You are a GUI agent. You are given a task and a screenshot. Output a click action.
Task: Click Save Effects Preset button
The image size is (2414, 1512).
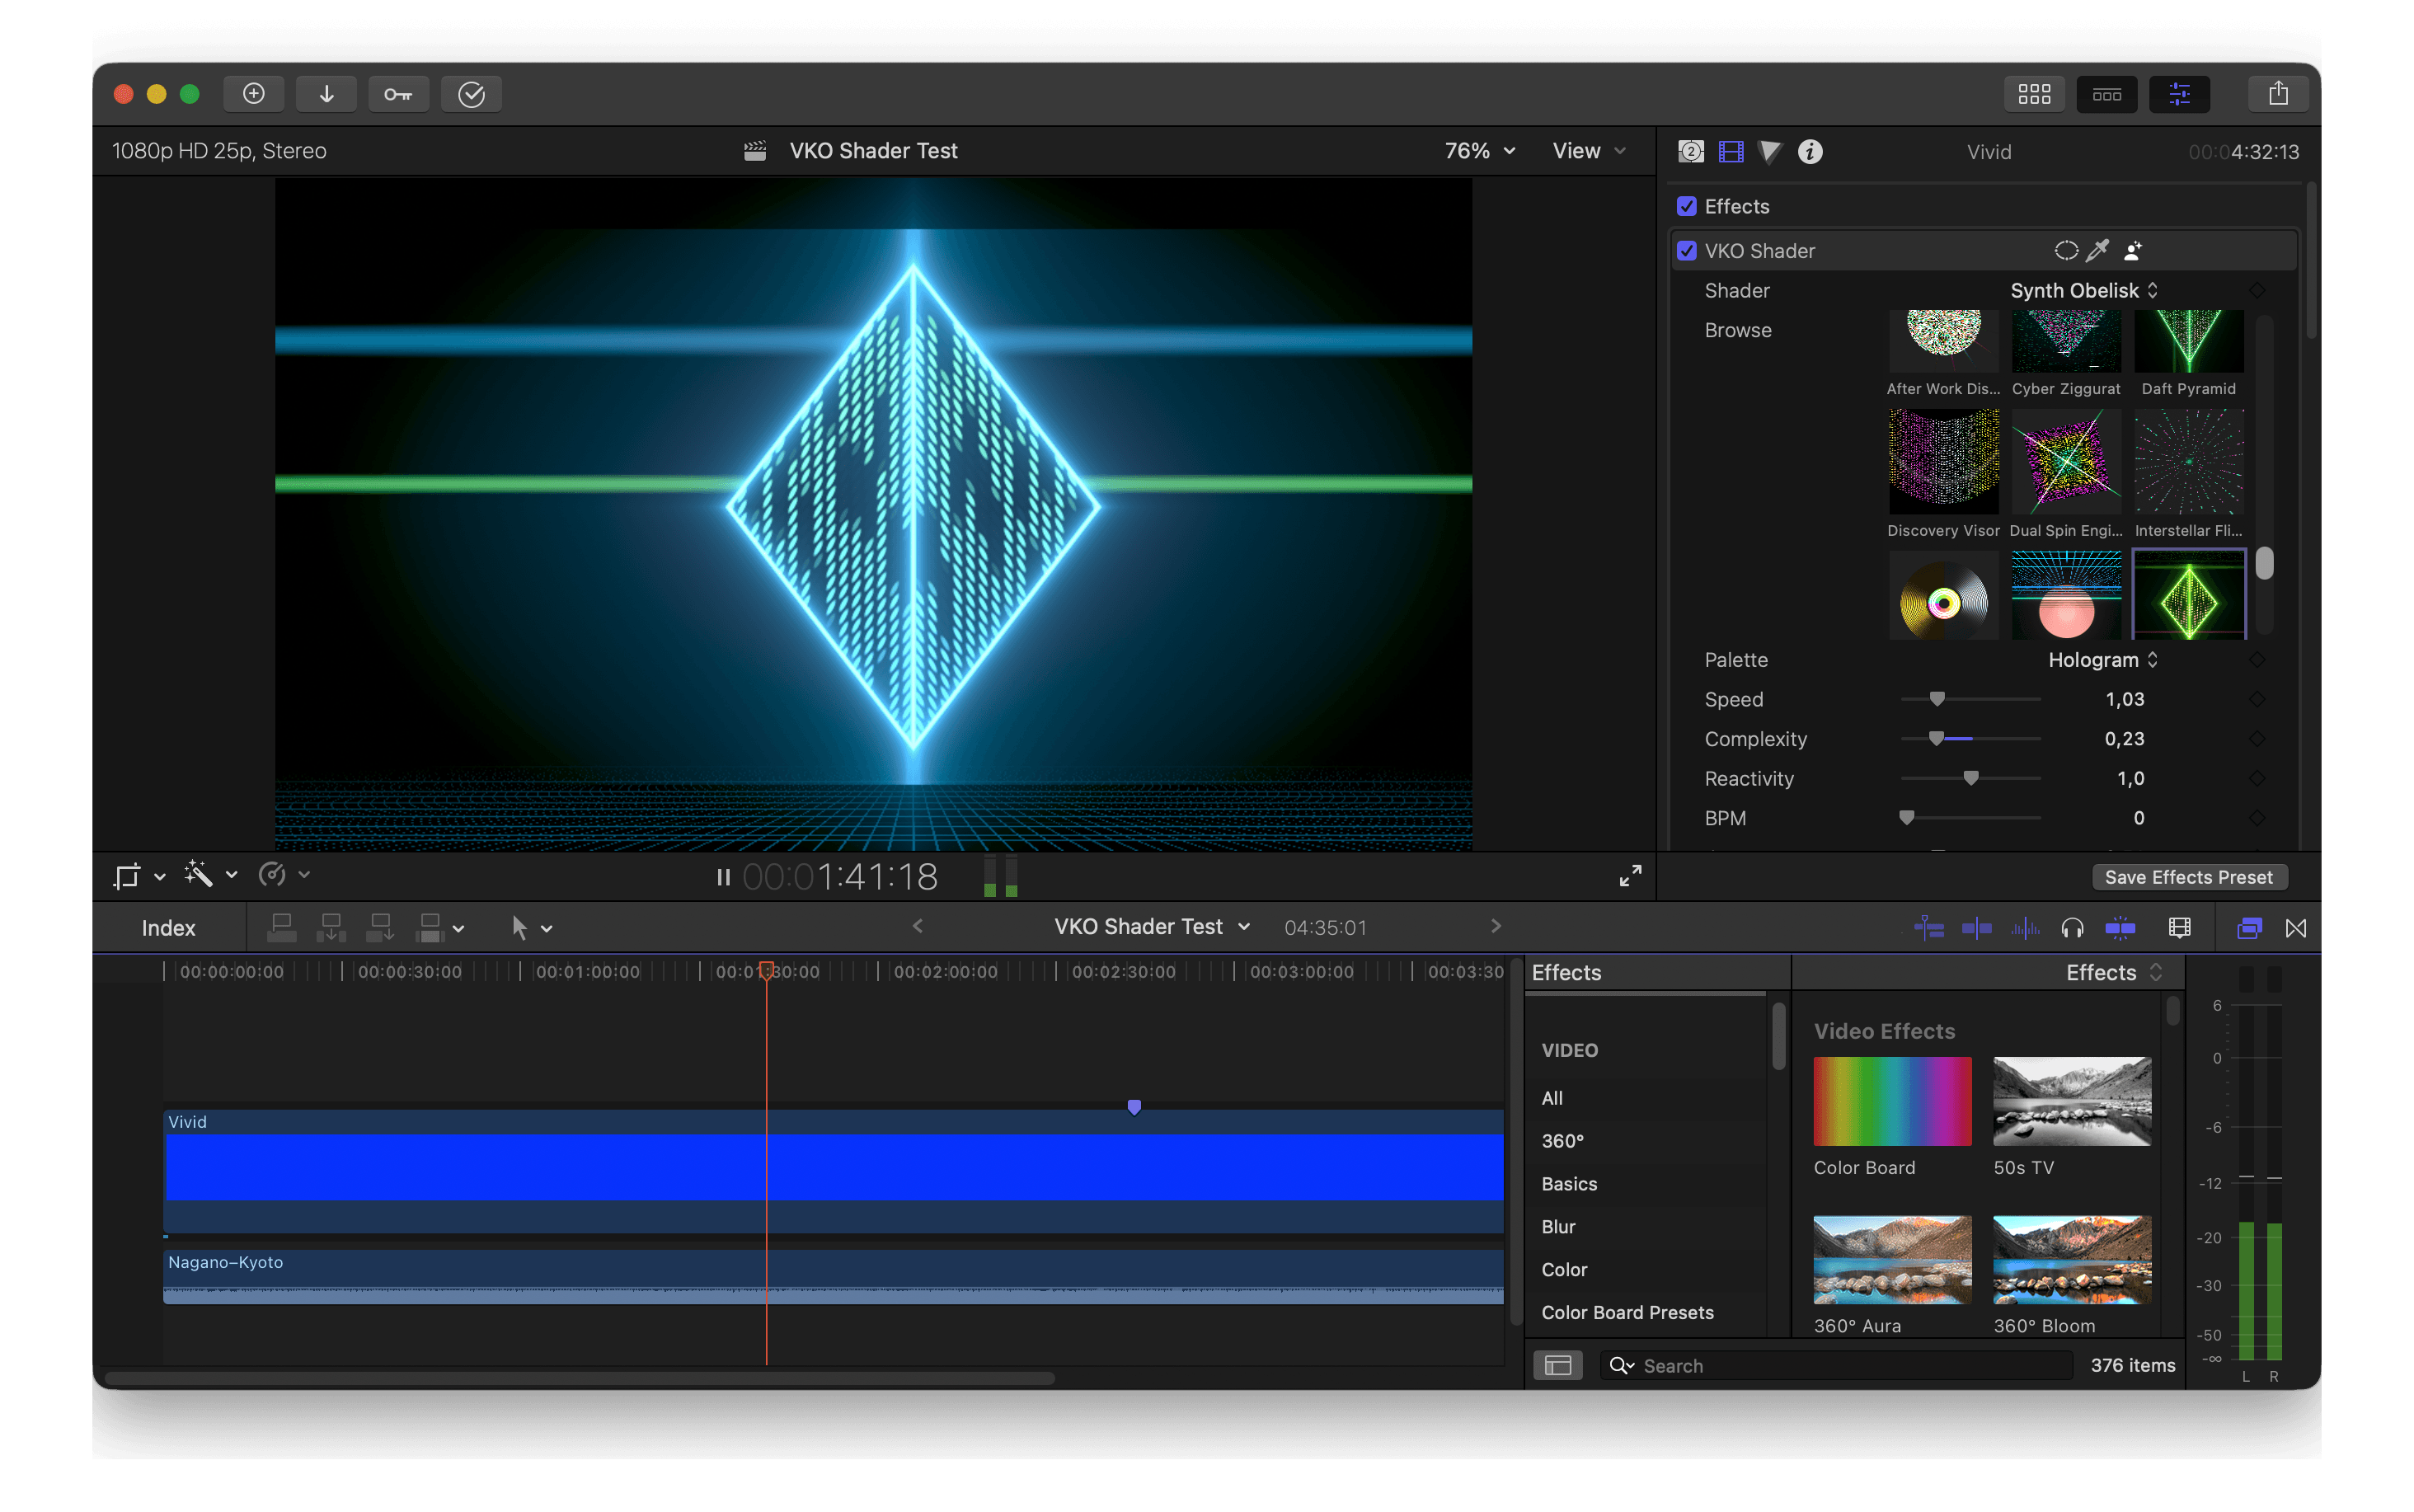(x=2188, y=877)
